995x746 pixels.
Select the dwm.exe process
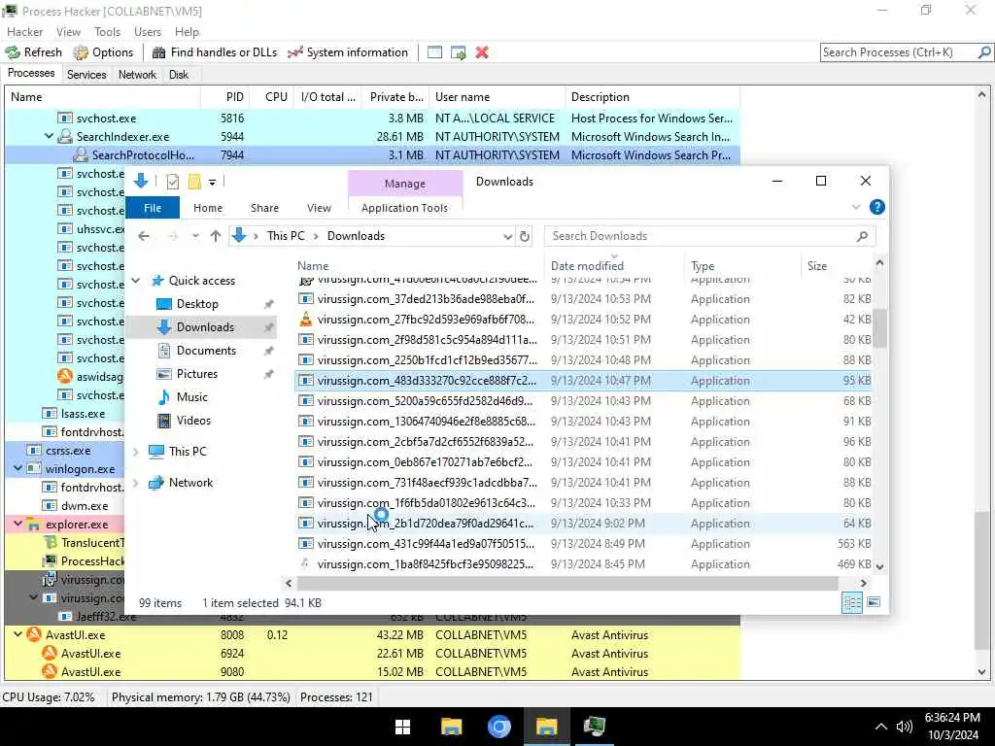coord(85,505)
